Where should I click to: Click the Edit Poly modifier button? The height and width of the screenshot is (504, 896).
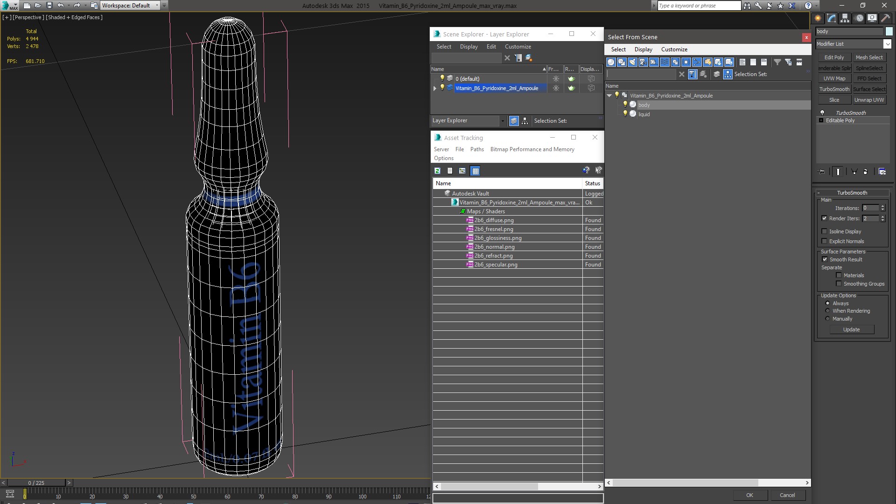[834, 57]
